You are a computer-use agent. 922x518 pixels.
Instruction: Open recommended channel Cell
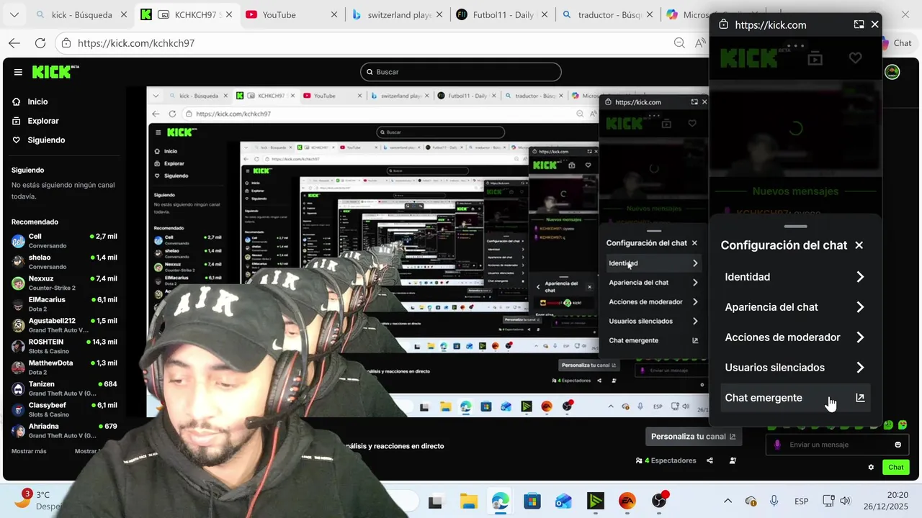click(64, 241)
